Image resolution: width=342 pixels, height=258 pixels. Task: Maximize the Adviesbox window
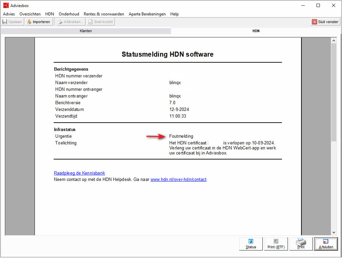318,5
